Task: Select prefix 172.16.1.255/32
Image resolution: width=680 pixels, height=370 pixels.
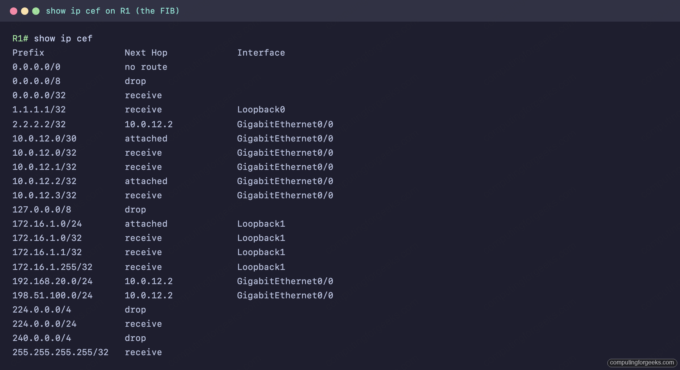Action: 53,267
